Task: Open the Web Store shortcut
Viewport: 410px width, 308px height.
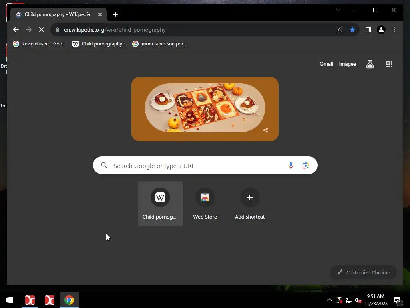Action: [x=205, y=203]
